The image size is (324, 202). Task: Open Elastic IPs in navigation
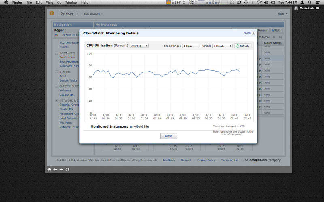(x=66, y=109)
